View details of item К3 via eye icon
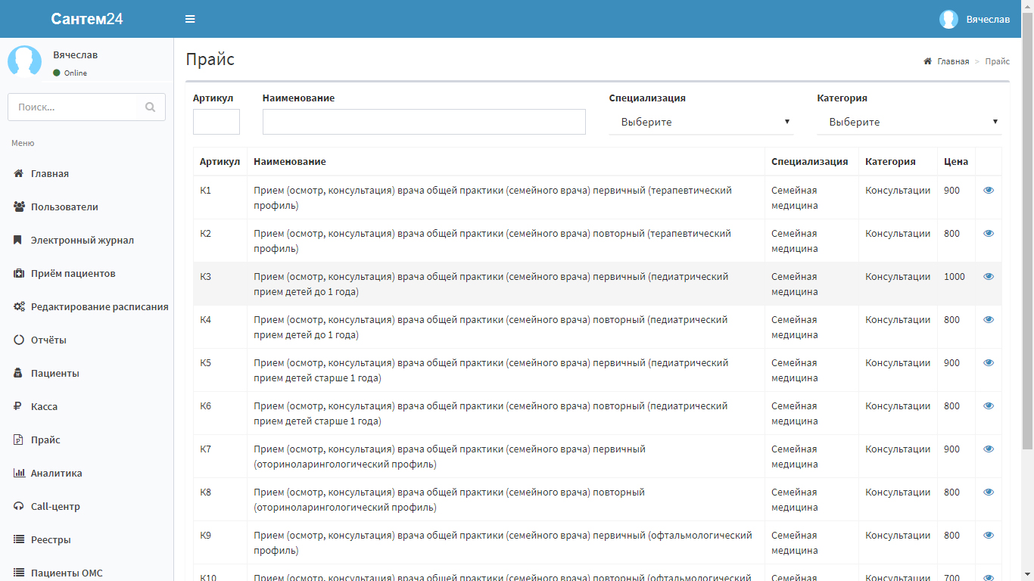The image size is (1034, 581). (x=989, y=277)
